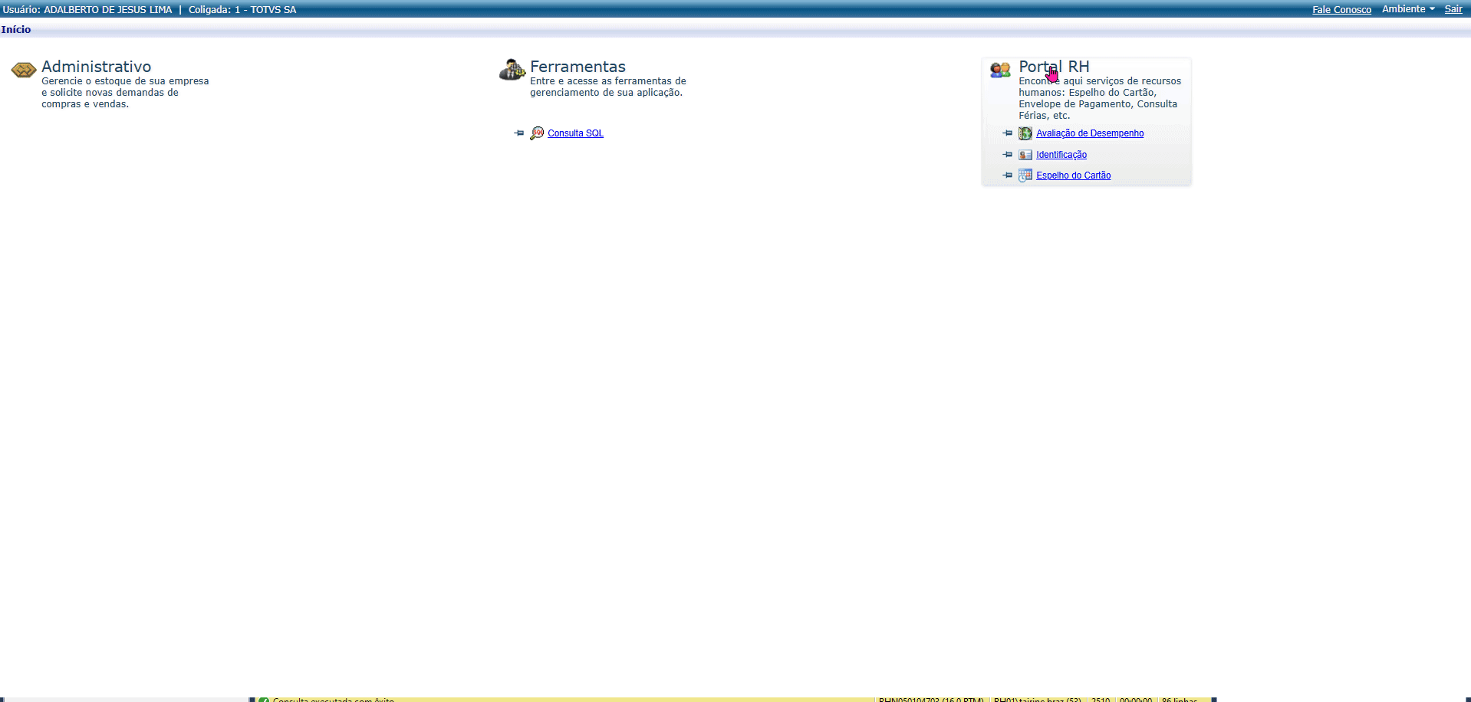Click the pin arrow beside Identificação

click(x=1008, y=155)
